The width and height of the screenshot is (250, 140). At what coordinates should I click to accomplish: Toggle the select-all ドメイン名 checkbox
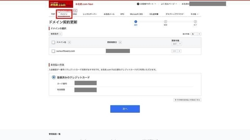click(53, 42)
